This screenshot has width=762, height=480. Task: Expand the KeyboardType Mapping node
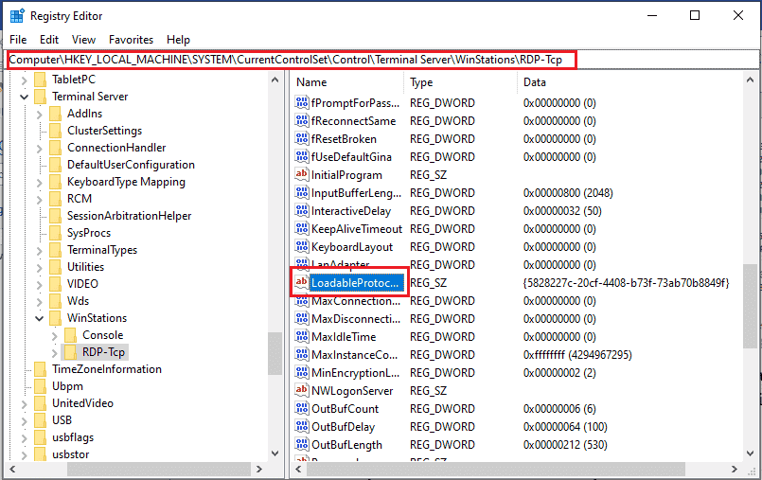(x=40, y=183)
